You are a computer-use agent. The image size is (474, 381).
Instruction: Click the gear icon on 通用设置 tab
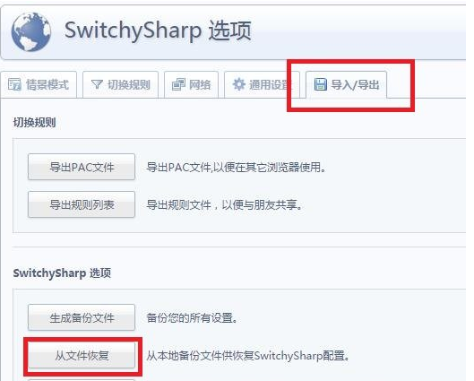point(239,84)
